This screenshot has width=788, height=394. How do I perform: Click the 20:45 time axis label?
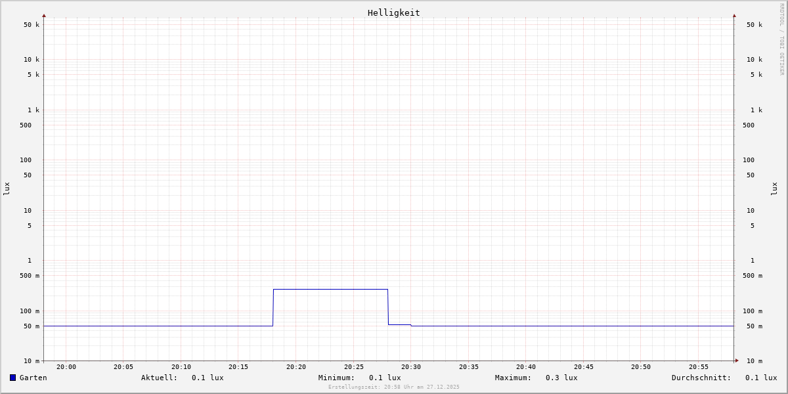(x=584, y=367)
